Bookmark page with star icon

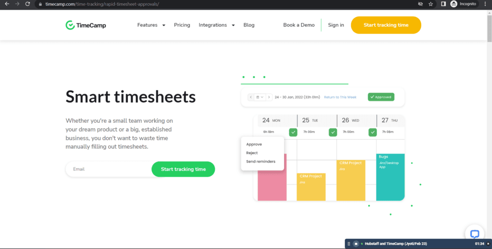click(430, 4)
